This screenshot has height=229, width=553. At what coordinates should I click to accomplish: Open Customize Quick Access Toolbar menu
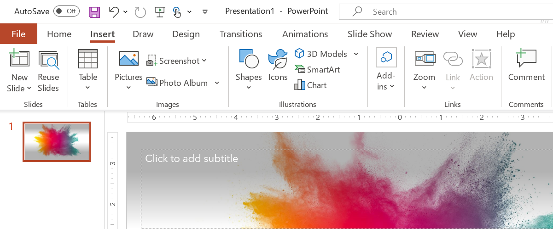205,12
